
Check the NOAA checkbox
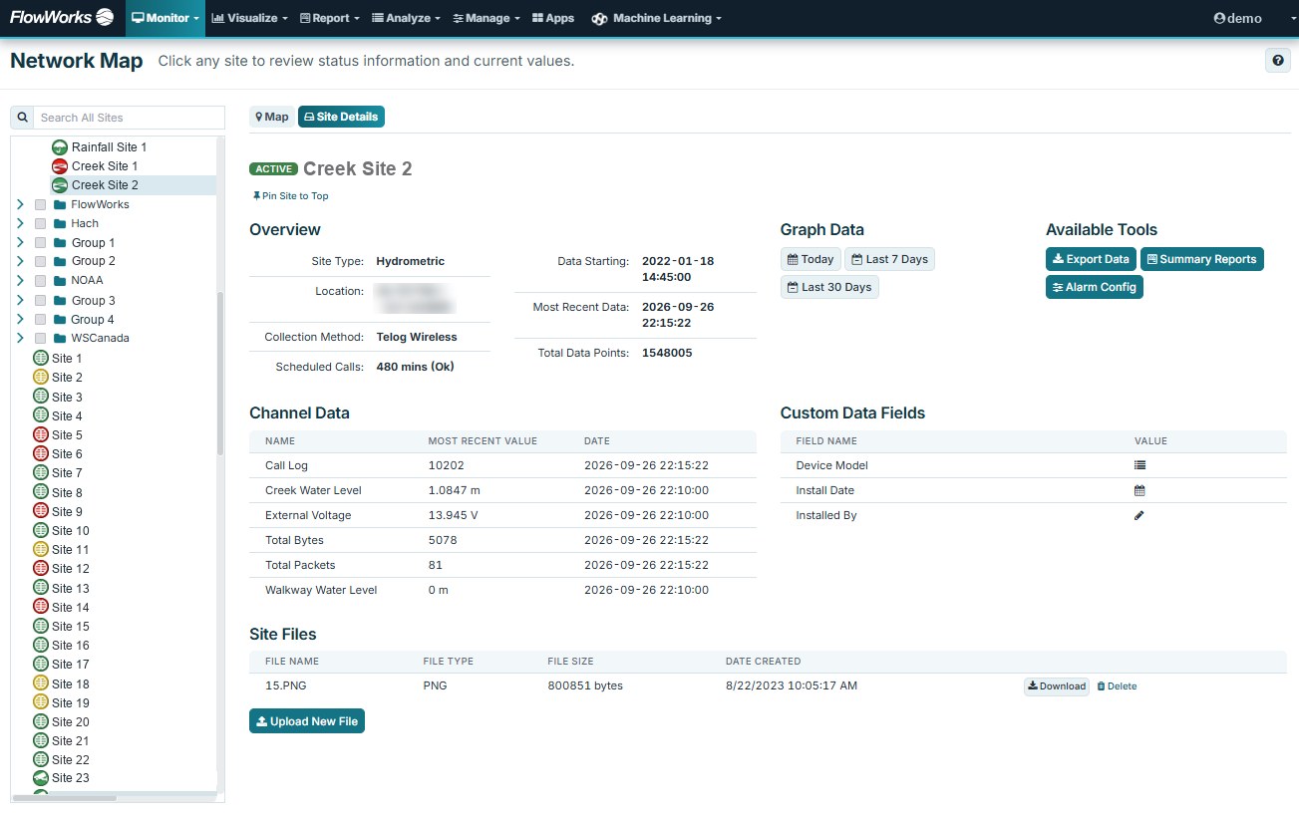[x=40, y=280]
